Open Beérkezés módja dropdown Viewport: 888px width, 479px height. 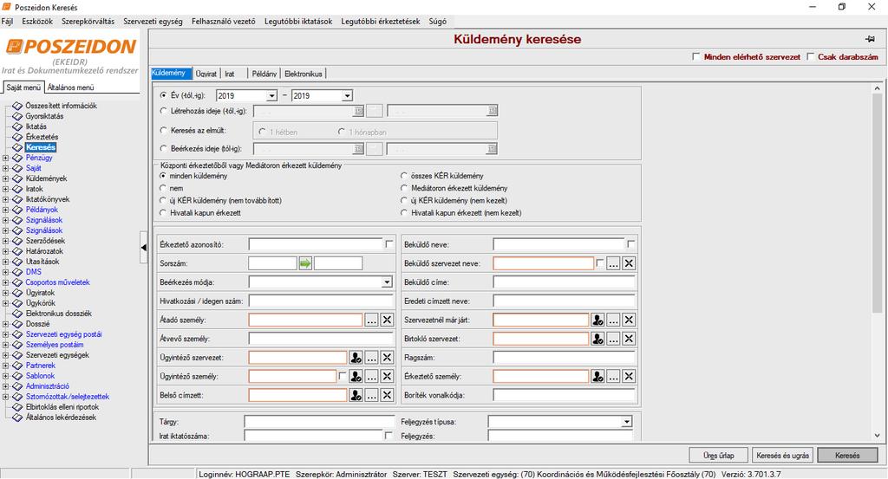click(387, 282)
